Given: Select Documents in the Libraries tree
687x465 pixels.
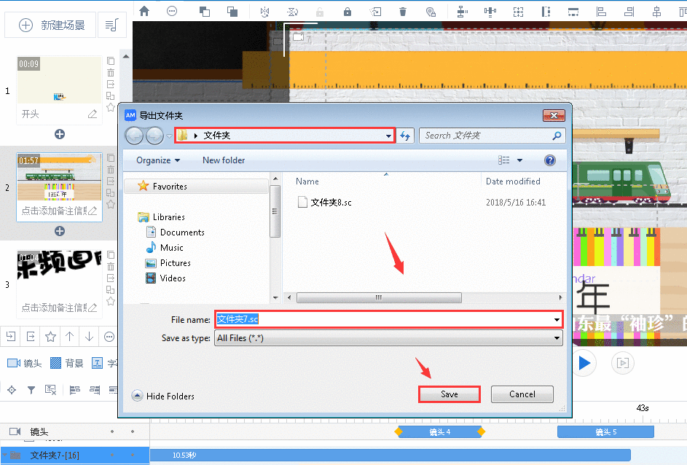Looking at the screenshot, I should [x=181, y=232].
